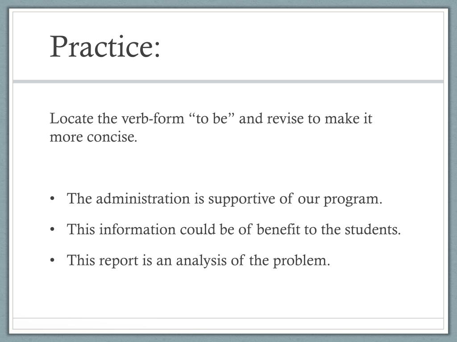Click the word "analysis"
Viewport: 457px width, 342px height.
[201, 261]
